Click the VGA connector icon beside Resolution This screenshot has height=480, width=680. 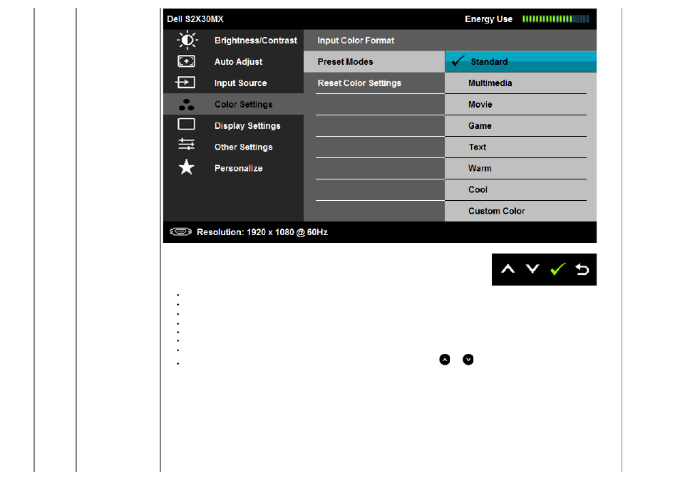(181, 231)
